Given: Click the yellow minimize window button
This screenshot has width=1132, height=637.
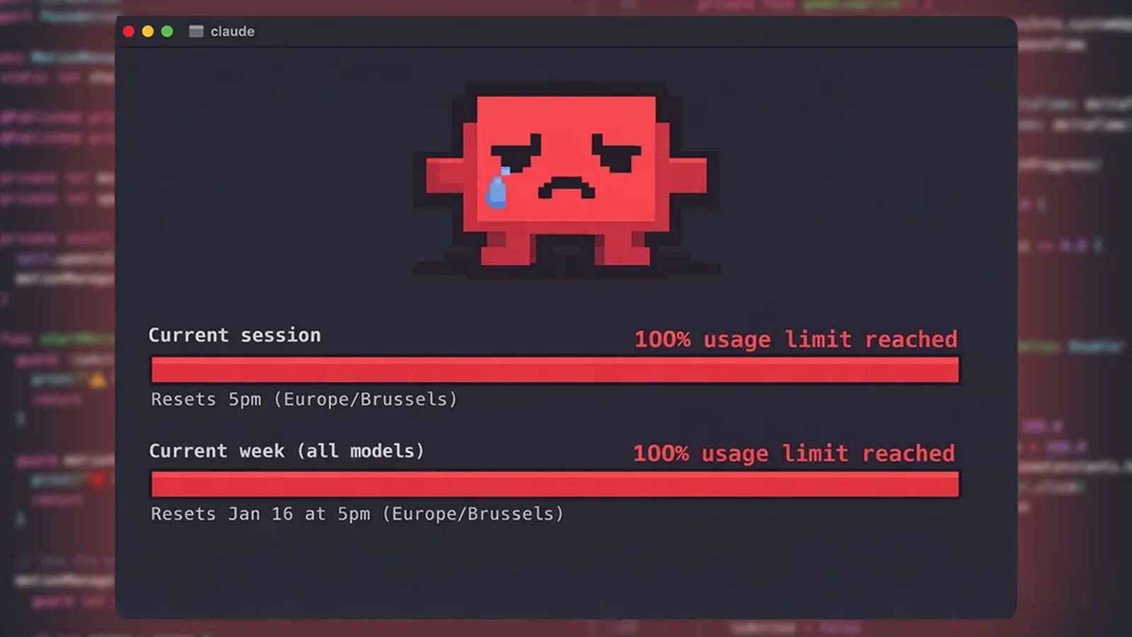Looking at the screenshot, I should 148,31.
